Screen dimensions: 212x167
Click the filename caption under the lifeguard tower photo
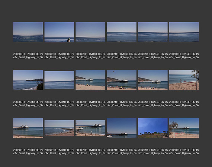click(90, 152)
